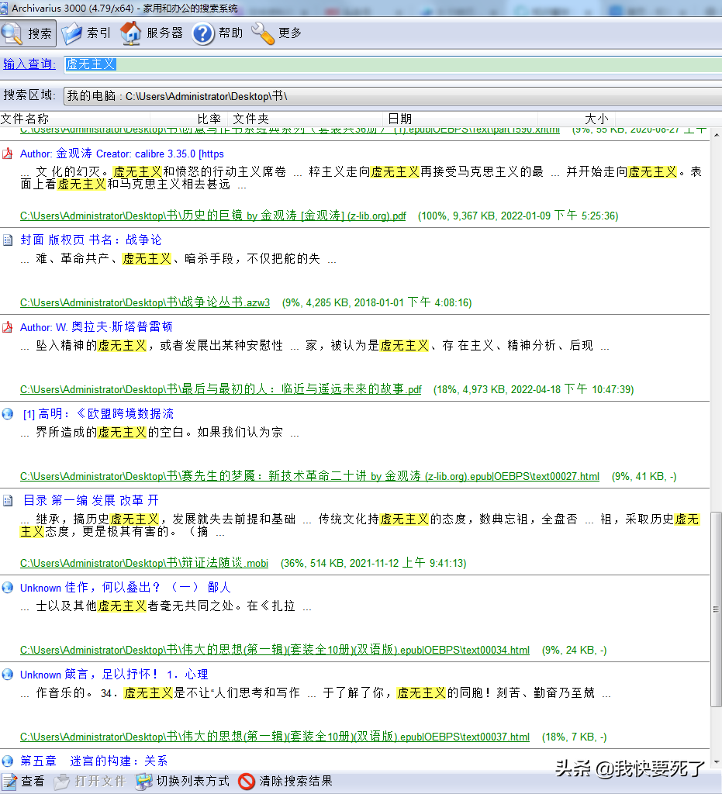Viewport: 722px width, 794px height.
Task: Click the text (18%, 4,973 KB, 2022-04-18 下午 10:47:39)
Action: (x=534, y=389)
